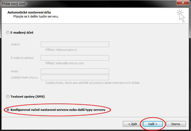This screenshot has width=191, height=131.
Task: Click the password provider hint text
Action: click(93, 83)
